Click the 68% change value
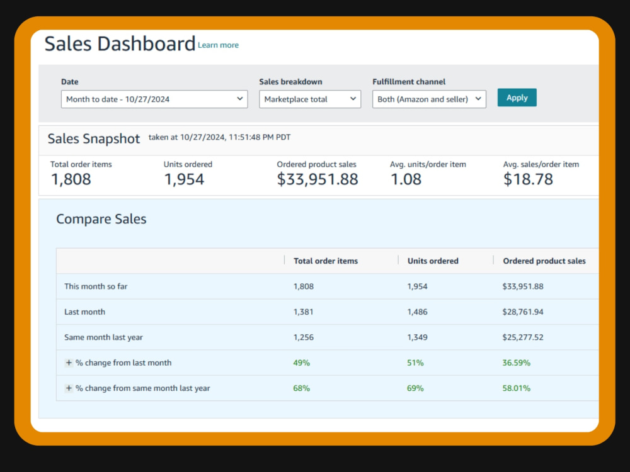The image size is (630, 472). click(301, 388)
